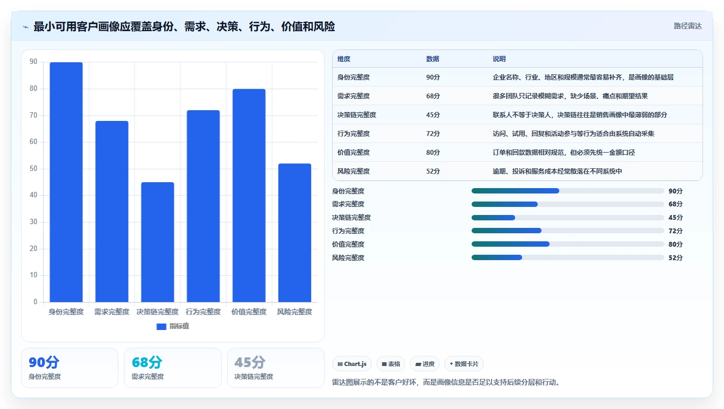Open the 68分 需求完整度 data card
This screenshot has height=409, width=724.
coord(173,368)
